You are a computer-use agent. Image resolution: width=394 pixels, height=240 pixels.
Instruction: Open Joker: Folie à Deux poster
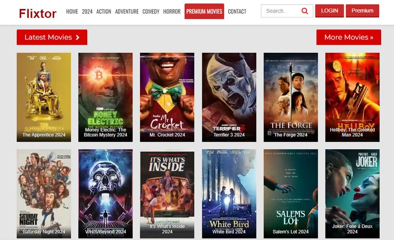click(352, 194)
